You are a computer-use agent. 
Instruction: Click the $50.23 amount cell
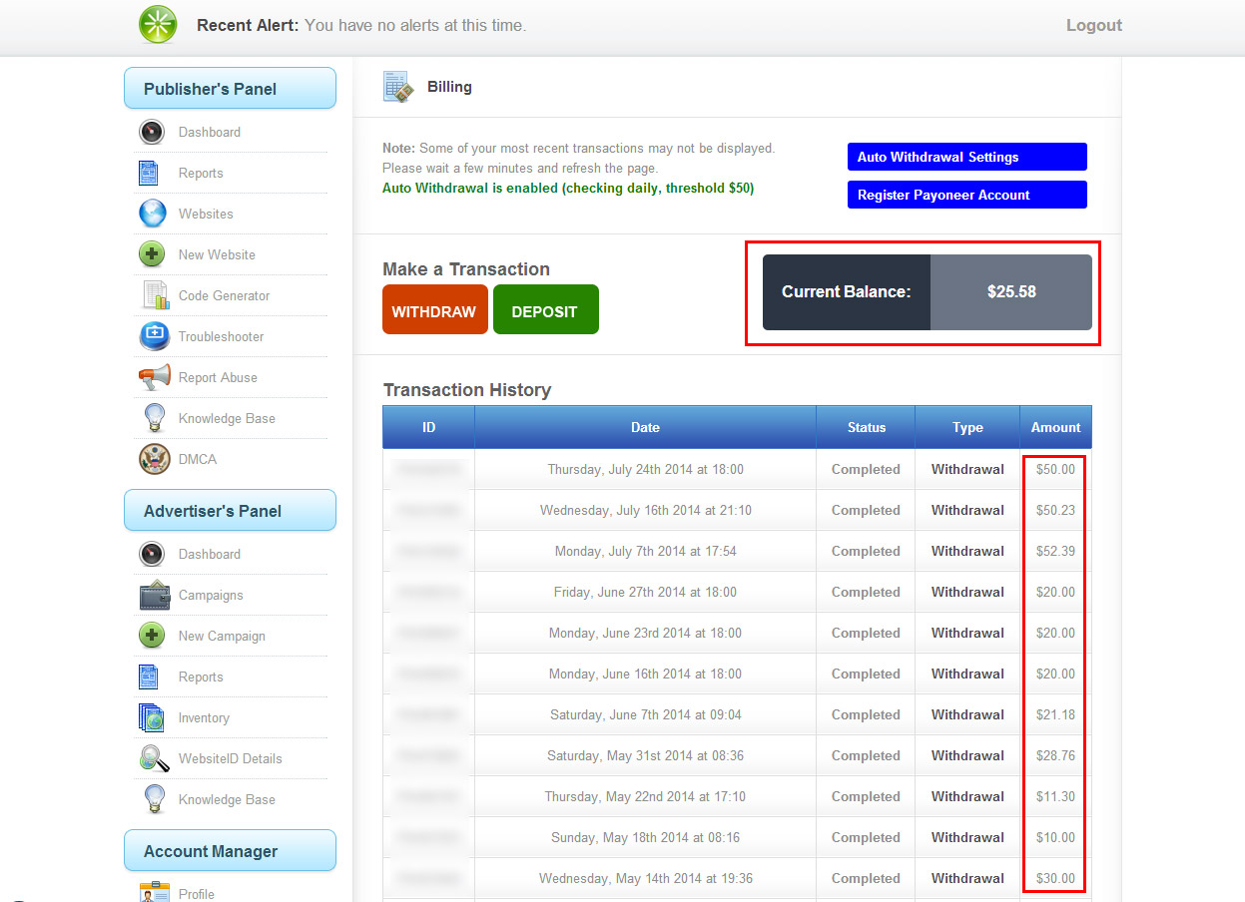pyautogui.click(x=1055, y=510)
